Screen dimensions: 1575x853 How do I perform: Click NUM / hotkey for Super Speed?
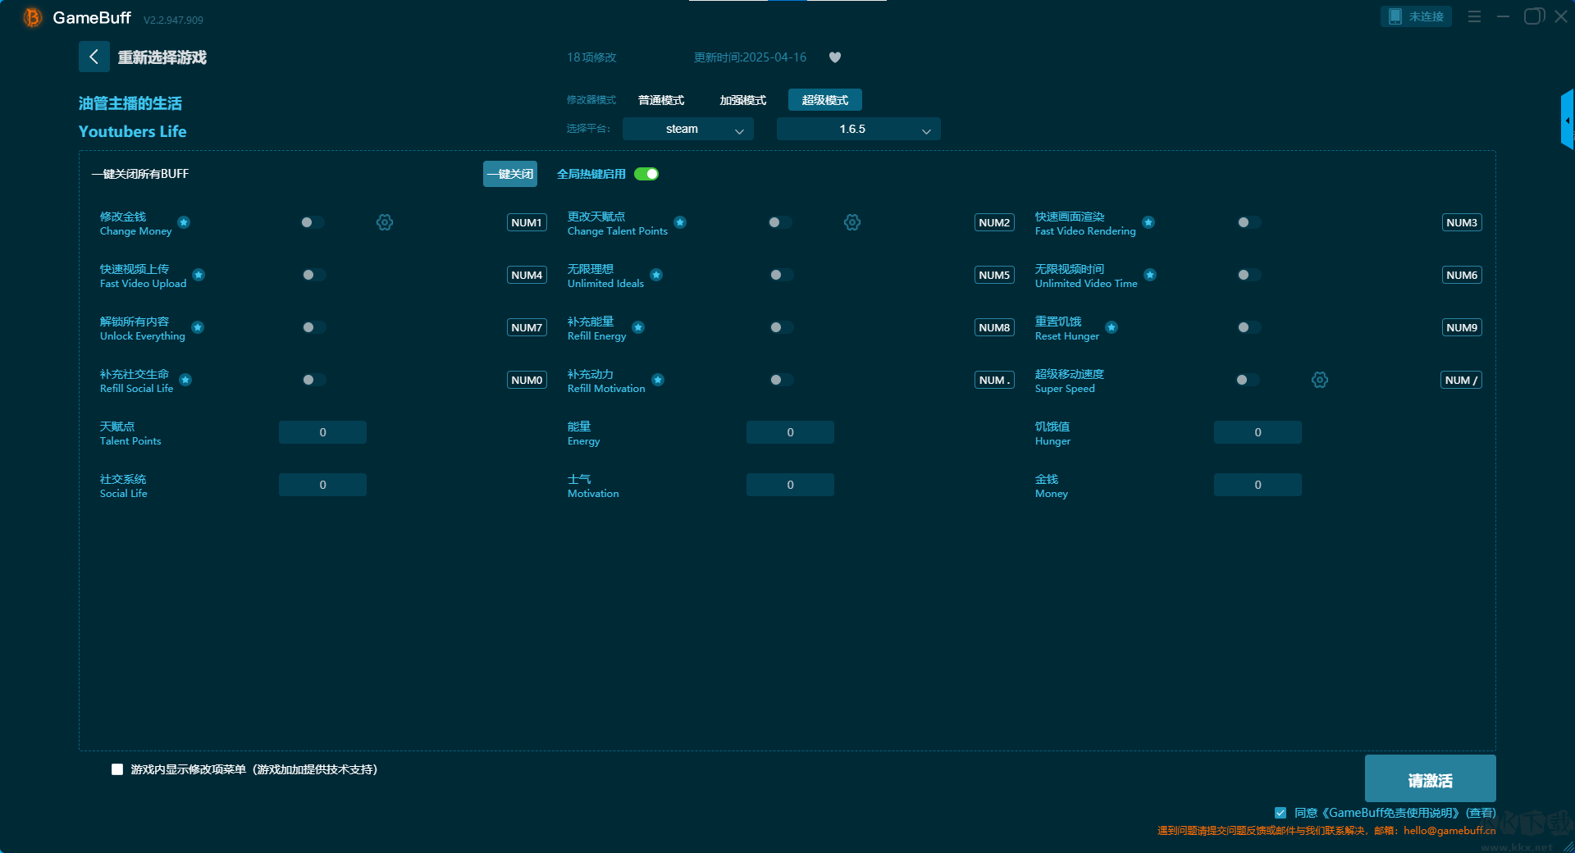pos(1461,380)
